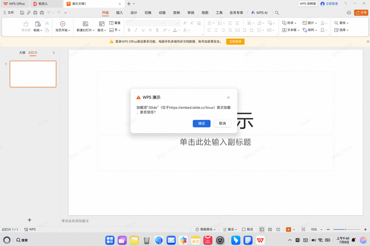Screen dimensions: 370x246
Task: Click the add slide plus icon below thumbnails
Action: coord(29,220)
